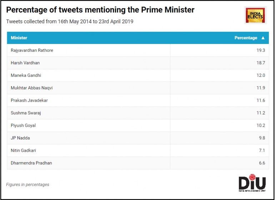Select the Prakash Javadekar row

pyautogui.click(x=29, y=100)
